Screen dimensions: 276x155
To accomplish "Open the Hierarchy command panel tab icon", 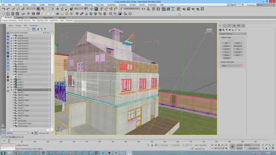I will (229, 26).
